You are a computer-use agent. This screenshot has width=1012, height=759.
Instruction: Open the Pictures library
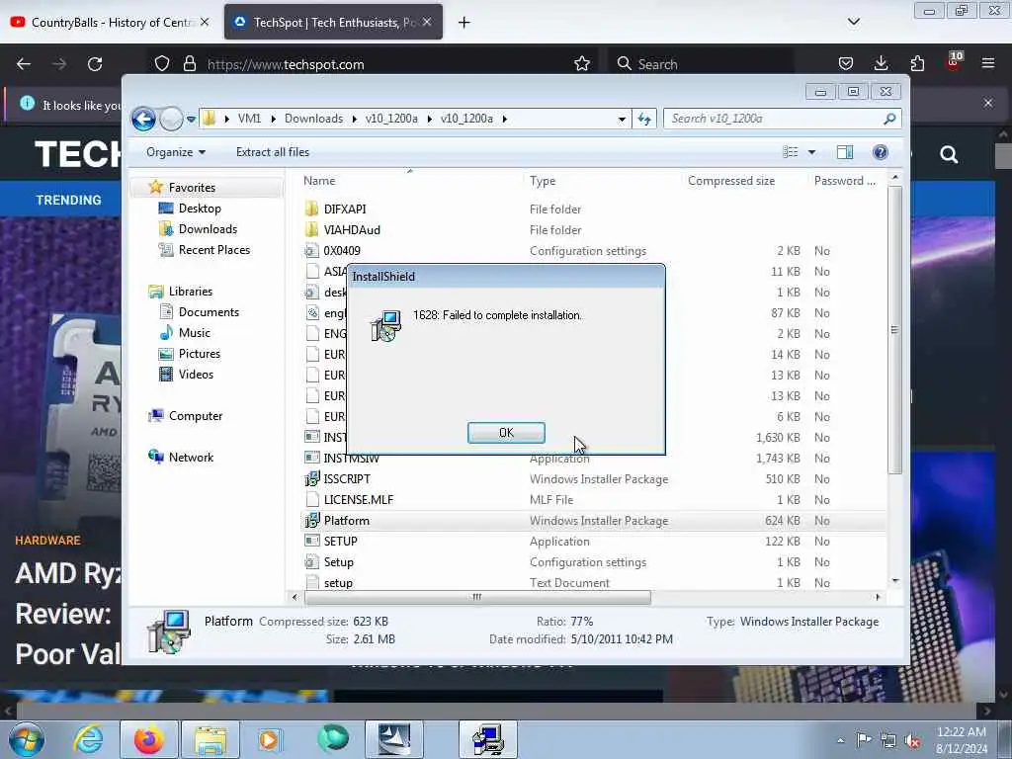coord(200,354)
